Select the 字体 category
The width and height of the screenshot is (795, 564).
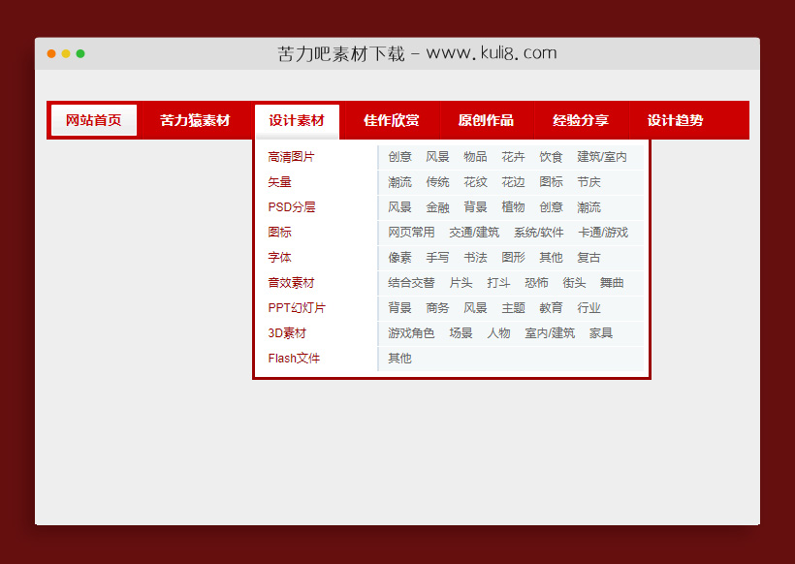click(x=280, y=257)
